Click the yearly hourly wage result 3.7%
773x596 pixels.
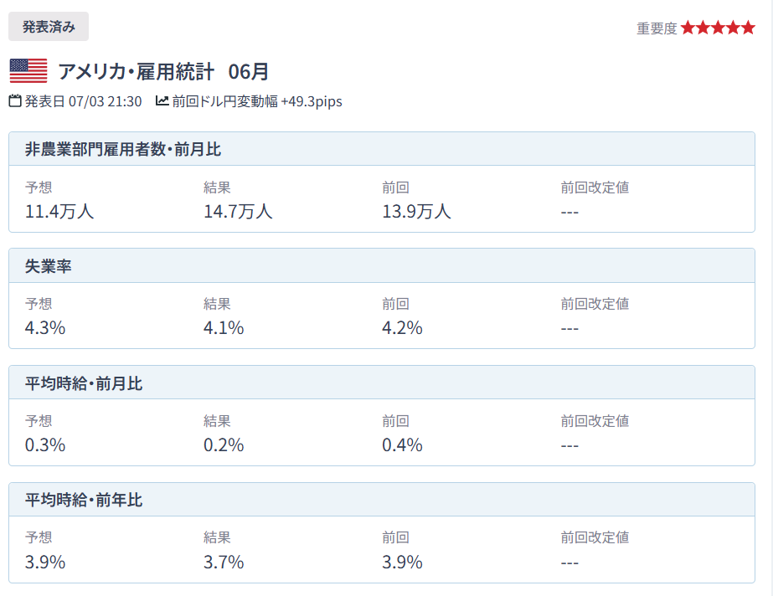tap(224, 562)
